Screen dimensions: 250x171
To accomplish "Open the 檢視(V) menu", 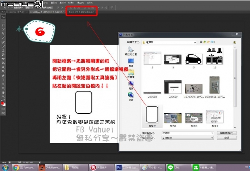I will tap(71, 3).
